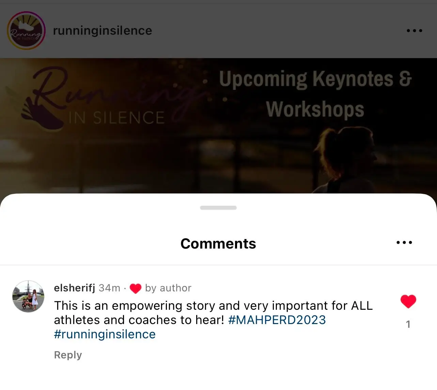This screenshot has width=437, height=390.
Task: Tap the Comments header title
Action: [218, 243]
